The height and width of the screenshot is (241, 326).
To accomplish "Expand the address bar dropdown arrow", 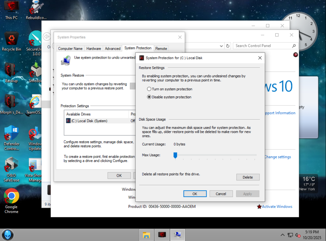I will click(221, 46).
